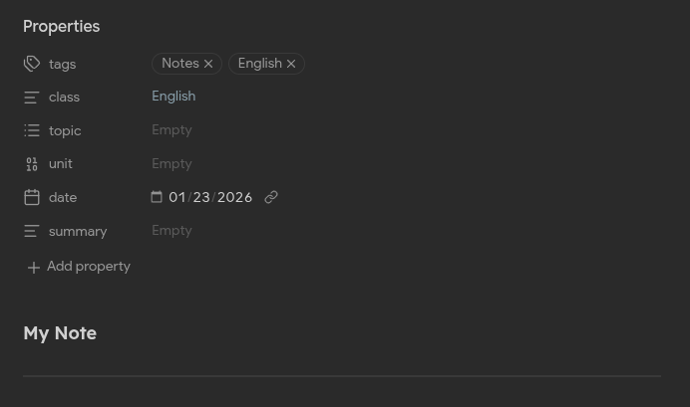Remove the Notes tag
The width and height of the screenshot is (690, 407).
tap(208, 64)
